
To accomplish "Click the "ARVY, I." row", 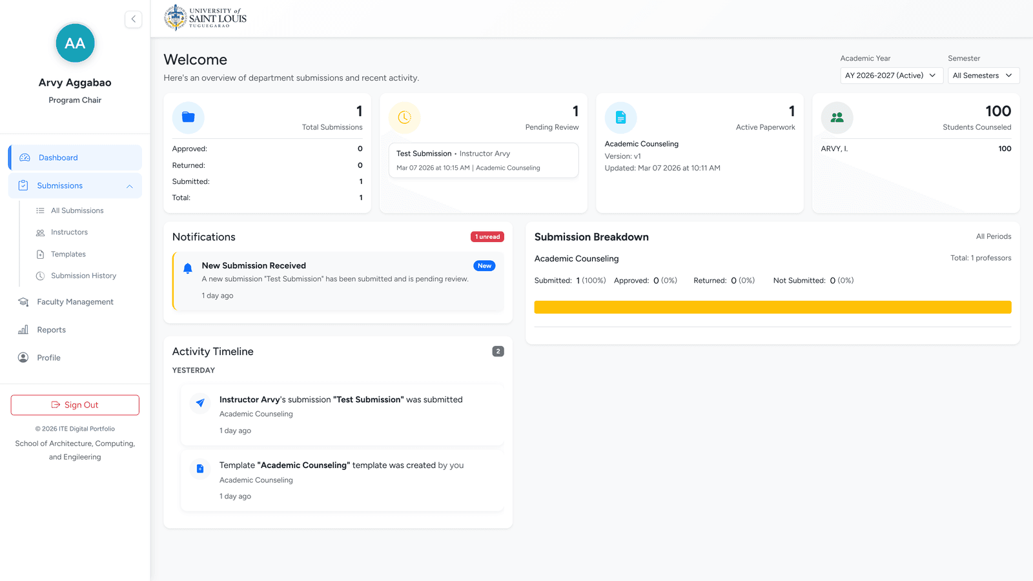I will (x=916, y=148).
